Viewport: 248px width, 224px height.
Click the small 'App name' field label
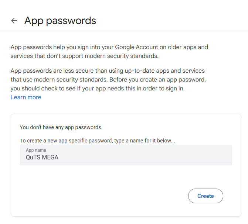tap(36, 150)
